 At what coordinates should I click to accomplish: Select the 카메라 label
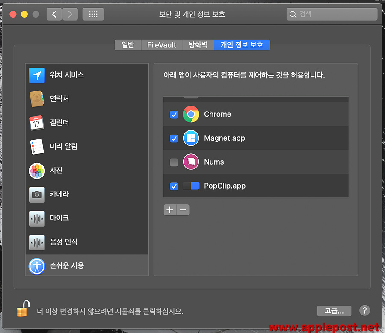[x=59, y=194]
